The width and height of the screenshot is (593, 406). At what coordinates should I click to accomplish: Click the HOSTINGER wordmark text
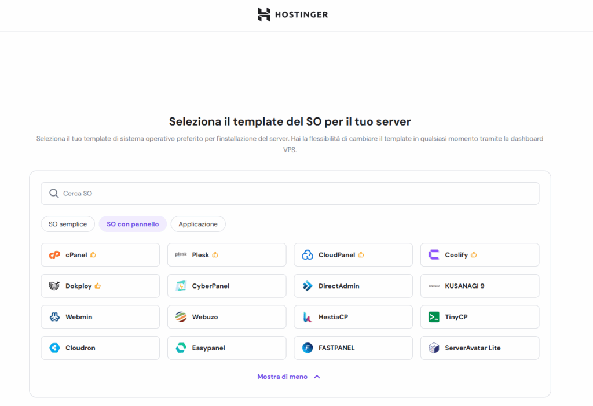click(x=301, y=14)
